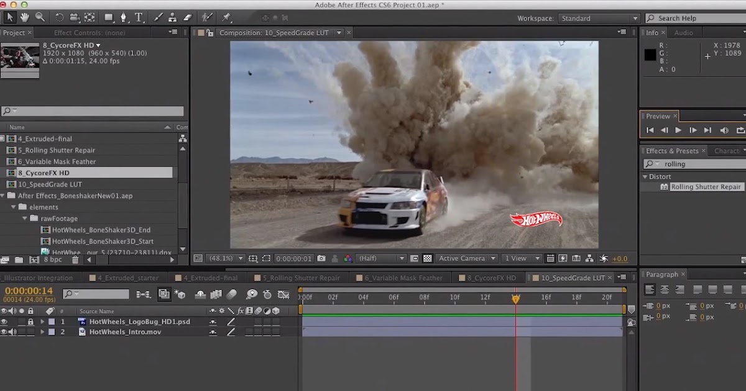Unlock the HotWheels_LogoBug_HD1.psd layer
The height and width of the screenshot is (391, 746).
point(30,321)
